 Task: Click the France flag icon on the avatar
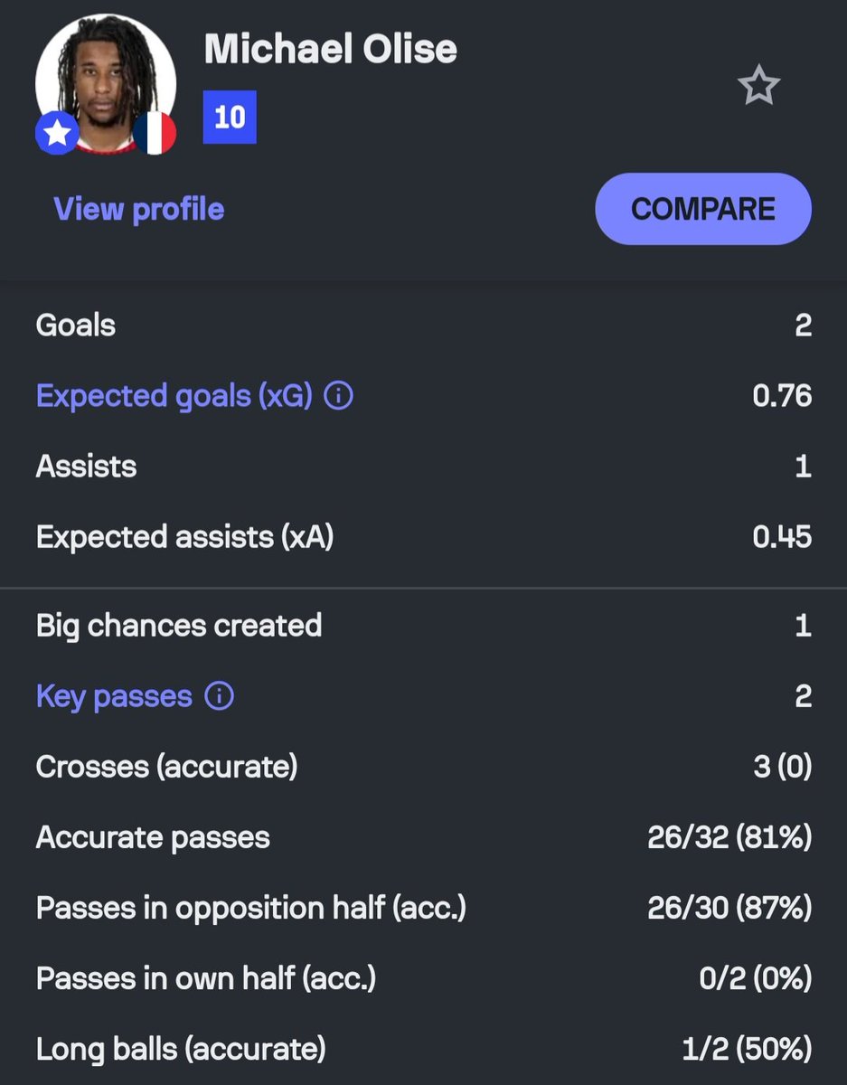pyautogui.click(x=155, y=134)
